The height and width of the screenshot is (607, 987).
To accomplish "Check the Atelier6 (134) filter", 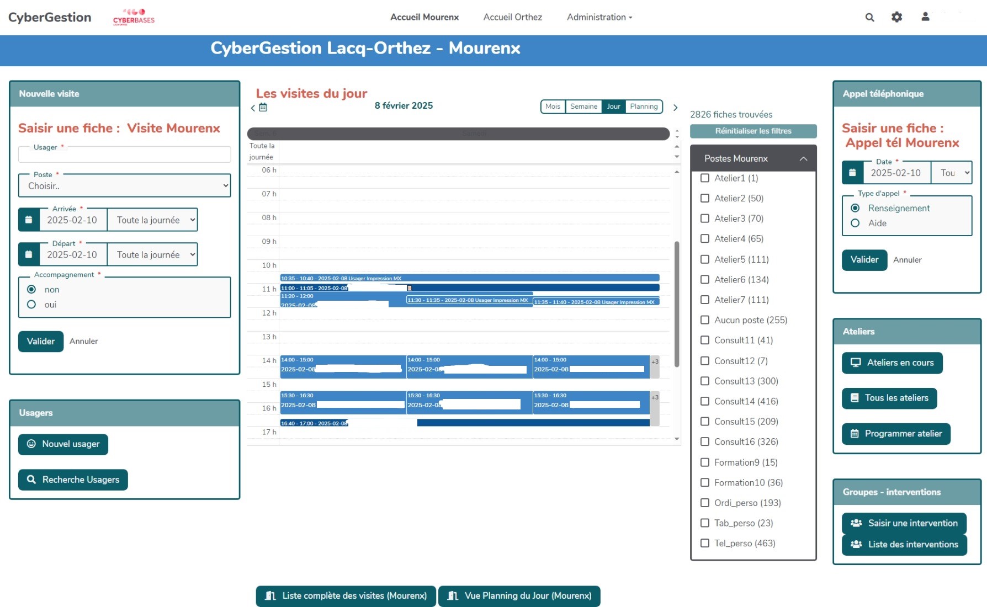I will [x=705, y=279].
